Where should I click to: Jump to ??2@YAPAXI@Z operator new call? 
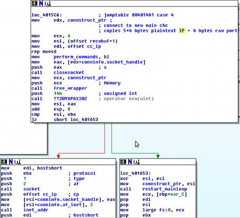(x=70, y=99)
